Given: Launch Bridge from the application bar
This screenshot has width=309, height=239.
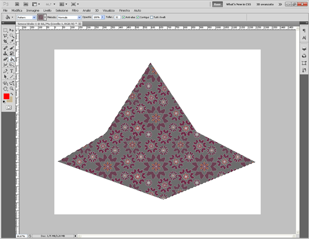Looking at the screenshot, I should coord(16,4).
